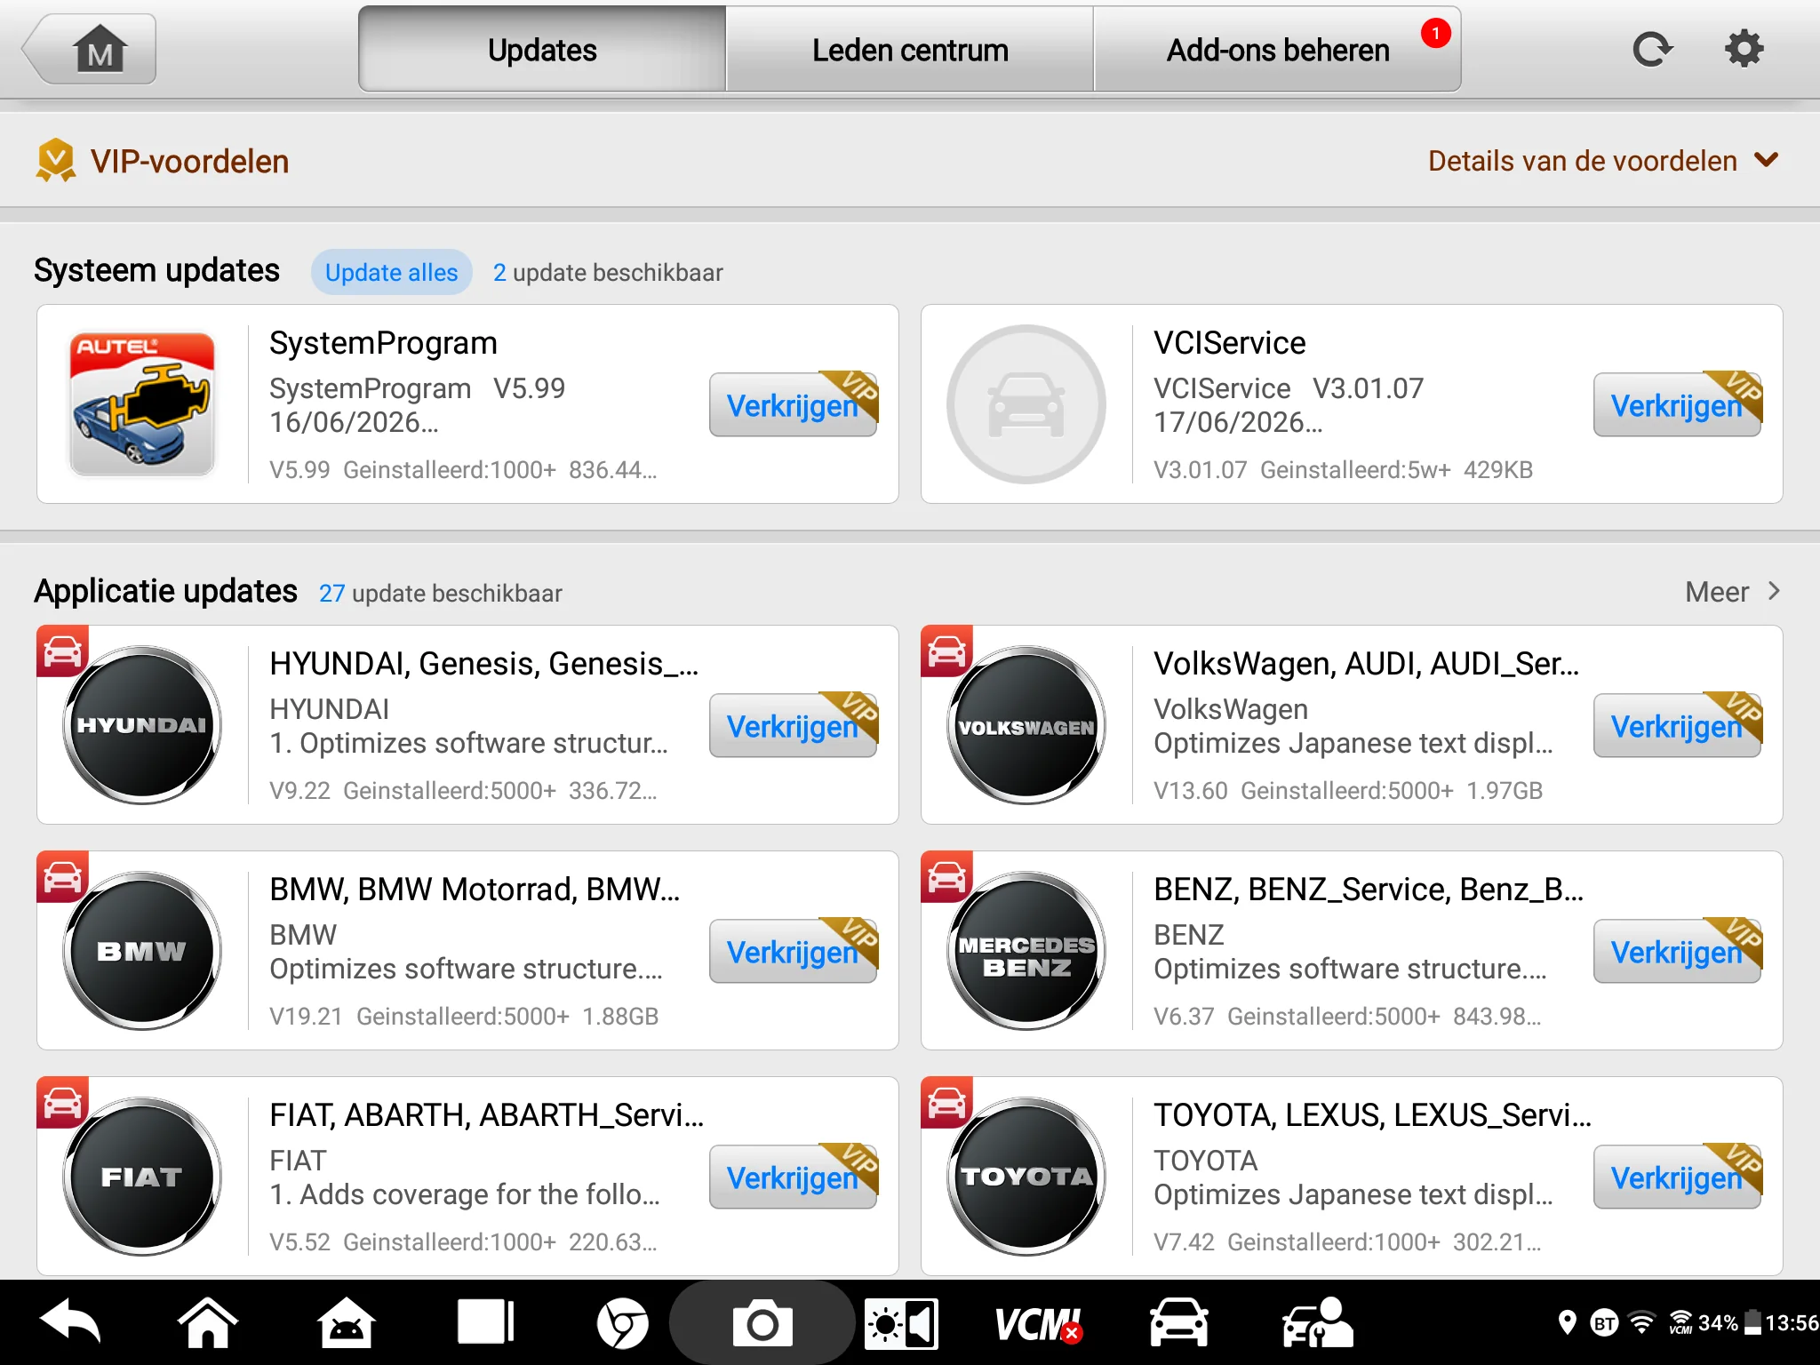Open settings gear icon
The height and width of the screenshot is (1365, 1820).
pyautogui.click(x=1744, y=49)
